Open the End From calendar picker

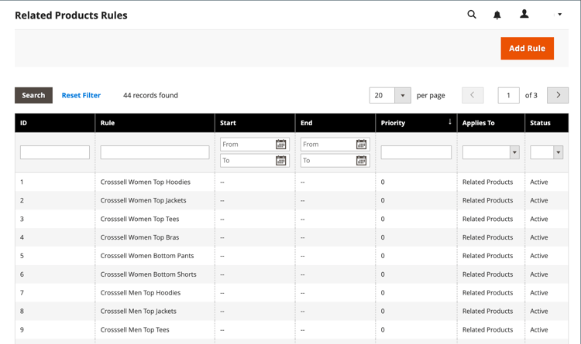coord(361,145)
